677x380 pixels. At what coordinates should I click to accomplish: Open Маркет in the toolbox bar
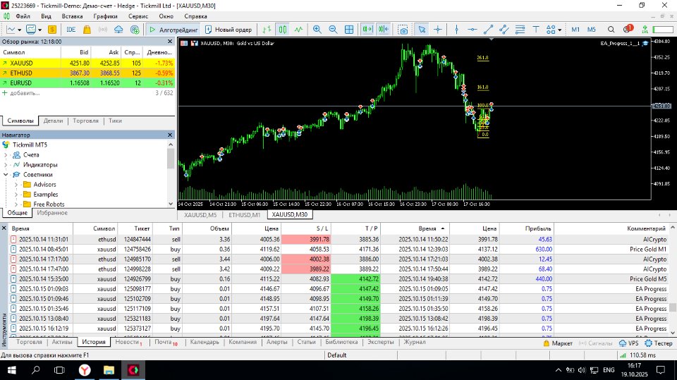(x=558, y=343)
